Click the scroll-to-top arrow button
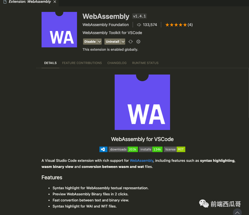The image size is (249, 215). (237, 213)
